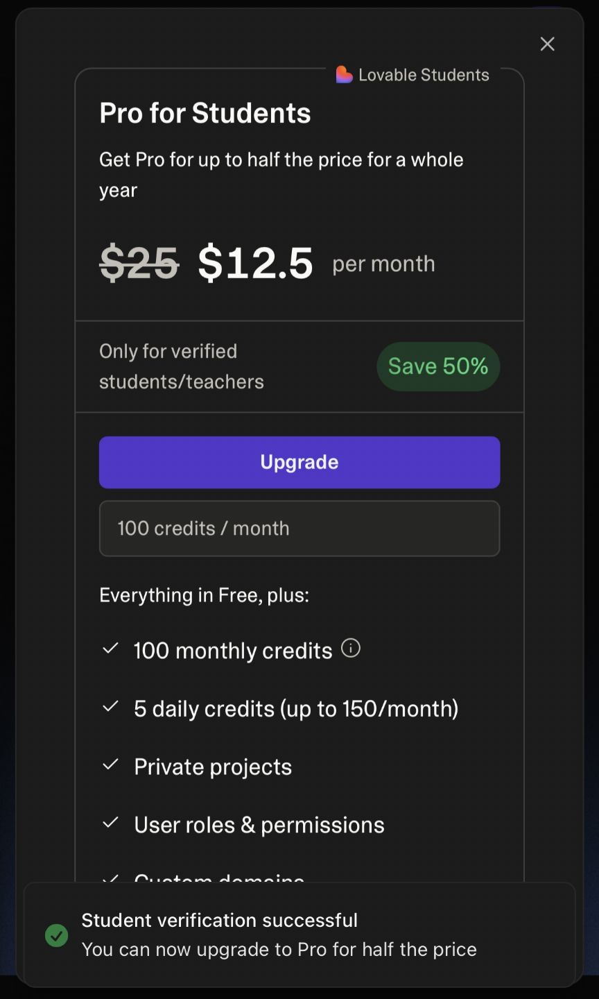The height and width of the screenshot is (999, 599).
Task: Close the student pricing dialog
Action: (547, 44)
